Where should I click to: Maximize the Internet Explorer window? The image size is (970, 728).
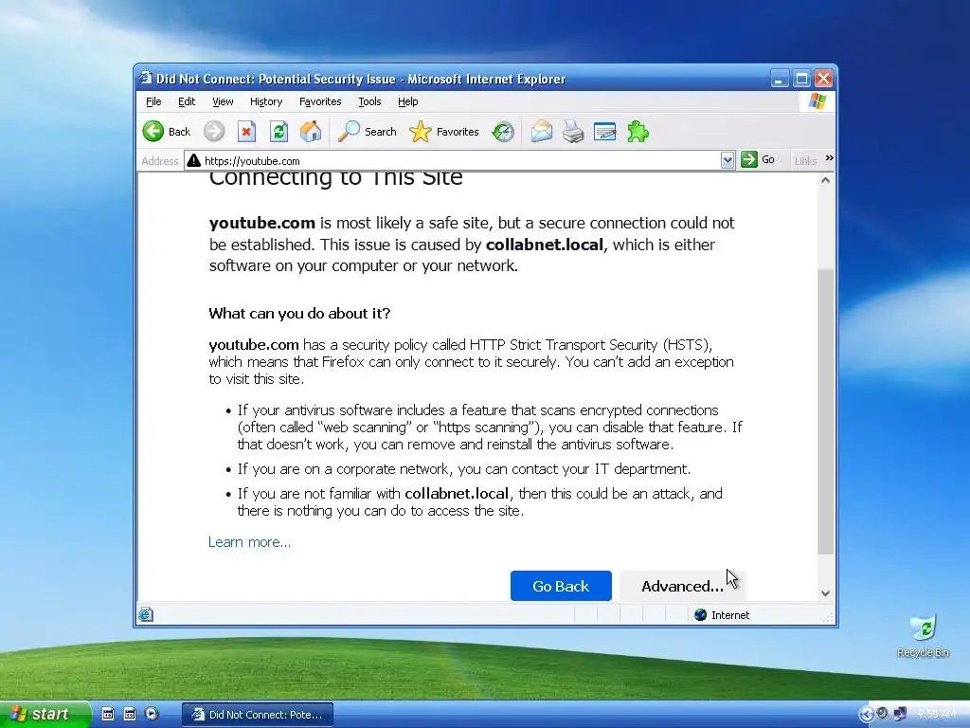pos(801,79)
